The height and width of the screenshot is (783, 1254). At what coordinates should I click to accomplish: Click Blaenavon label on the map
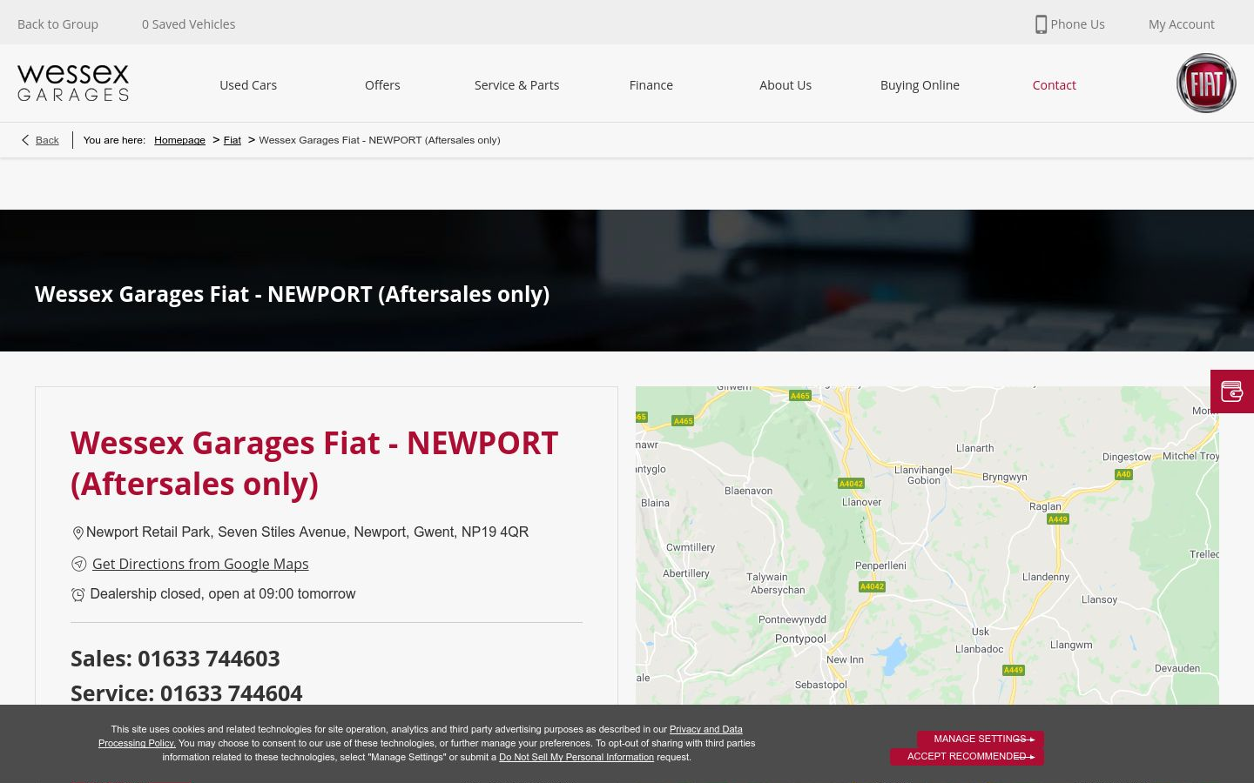[748, 491]
